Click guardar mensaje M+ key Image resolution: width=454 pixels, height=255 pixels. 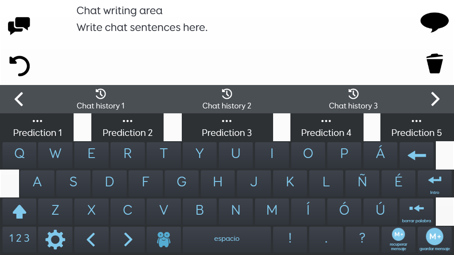(x=434, y=240)
